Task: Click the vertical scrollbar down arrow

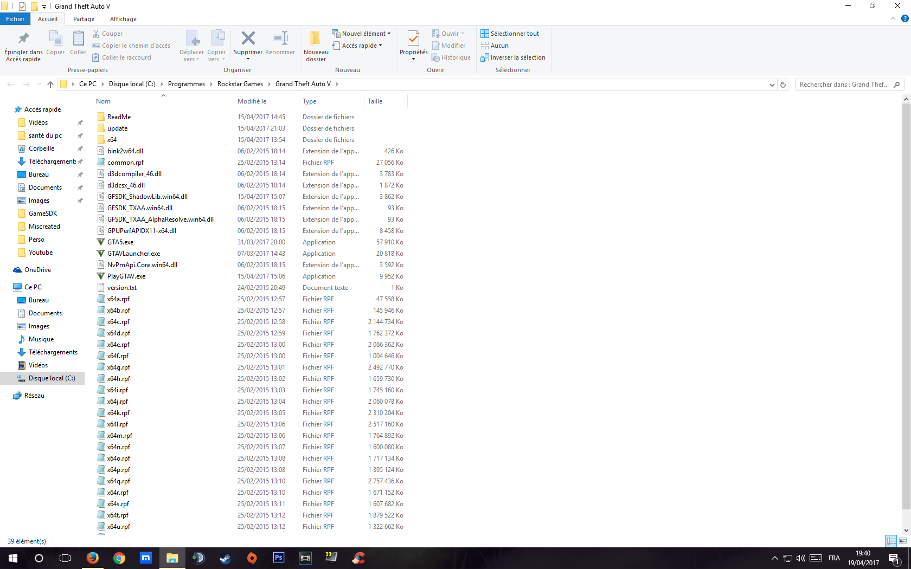Action: pos(906,531)
